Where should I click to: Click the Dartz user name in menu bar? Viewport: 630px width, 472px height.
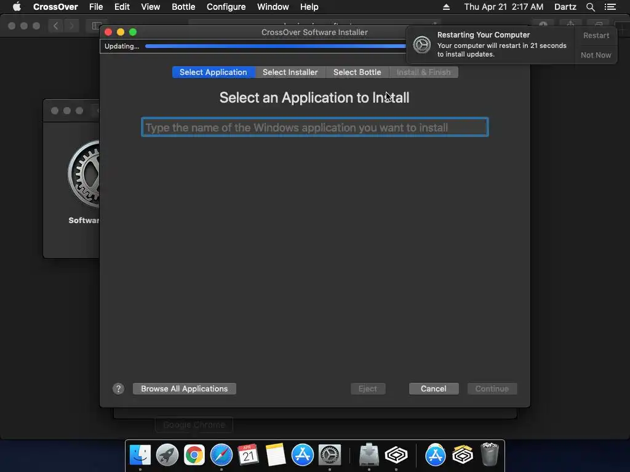coord(565,7)
